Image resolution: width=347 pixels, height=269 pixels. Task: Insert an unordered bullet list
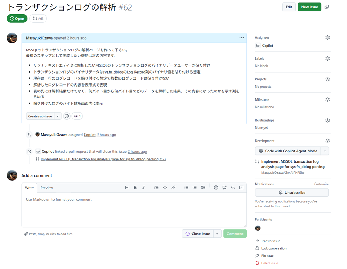point(186,188)
